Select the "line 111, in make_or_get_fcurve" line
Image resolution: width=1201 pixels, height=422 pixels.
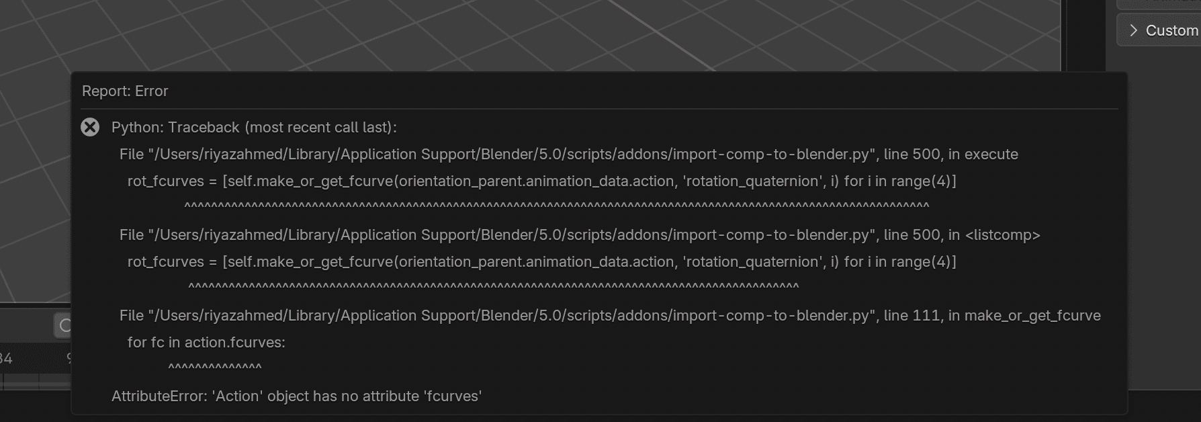(x=609, y=315)
